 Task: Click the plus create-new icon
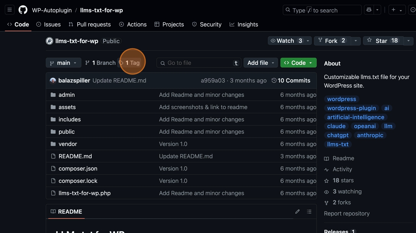[x=393, y=10]
